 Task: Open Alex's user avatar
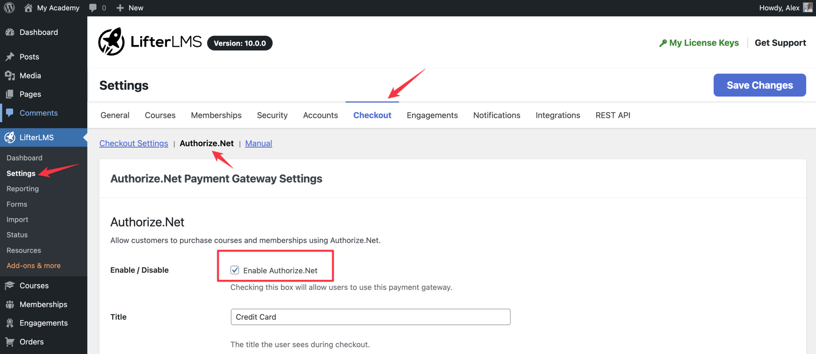[808, 8]
